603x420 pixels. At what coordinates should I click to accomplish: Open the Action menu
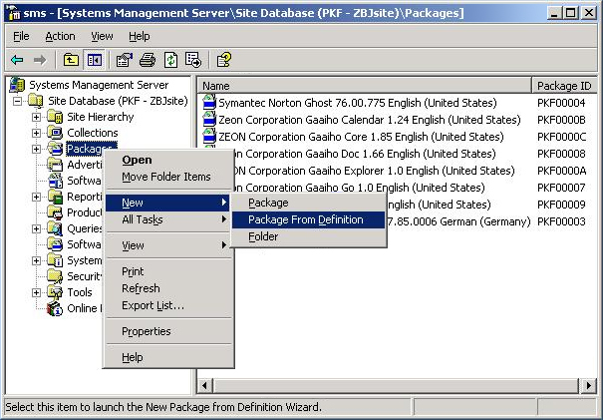(x=61, y=36)
